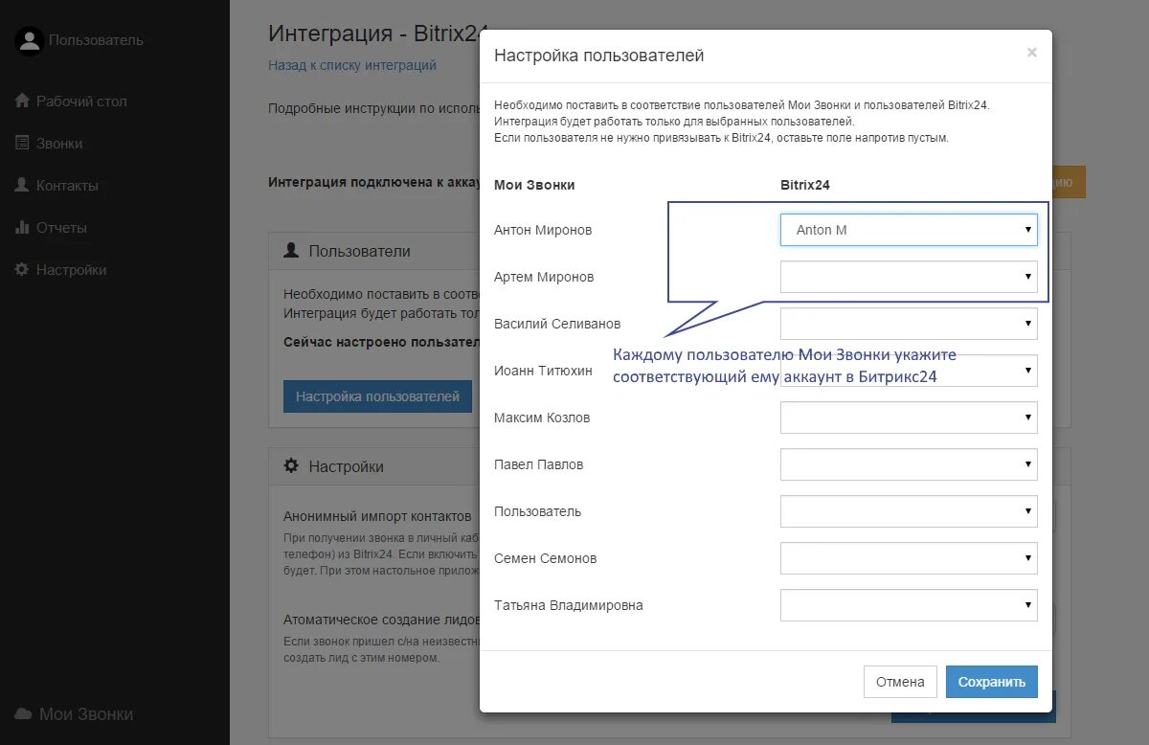
Task: Open Bitrix24 dropdown for Пользователь row
Action: [x=909, y=511]
